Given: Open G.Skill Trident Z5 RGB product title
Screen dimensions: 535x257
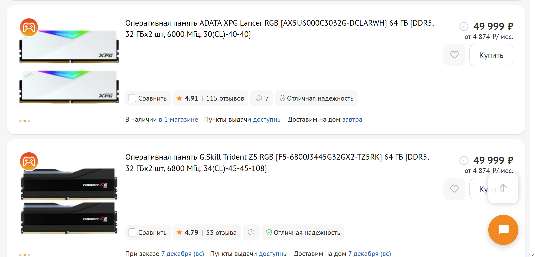Looking at the screenshot, I should coord(277,163).
